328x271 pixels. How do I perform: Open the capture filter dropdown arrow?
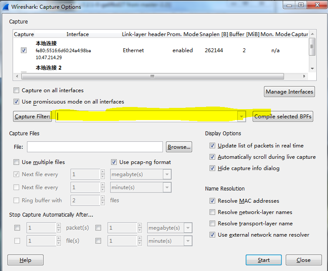[241, 117]
